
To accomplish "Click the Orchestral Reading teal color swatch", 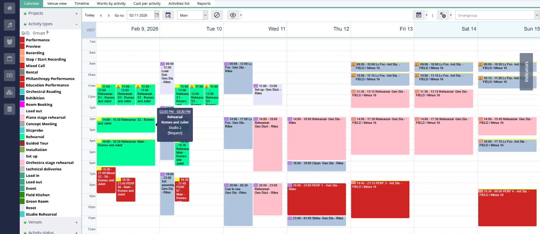I will (x=22, y=92).
